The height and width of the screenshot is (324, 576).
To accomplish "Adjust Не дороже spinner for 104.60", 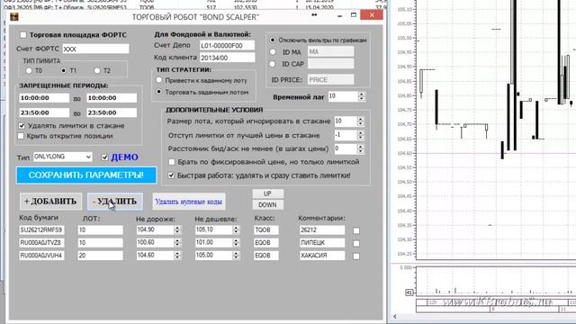I will pos(177,256).
